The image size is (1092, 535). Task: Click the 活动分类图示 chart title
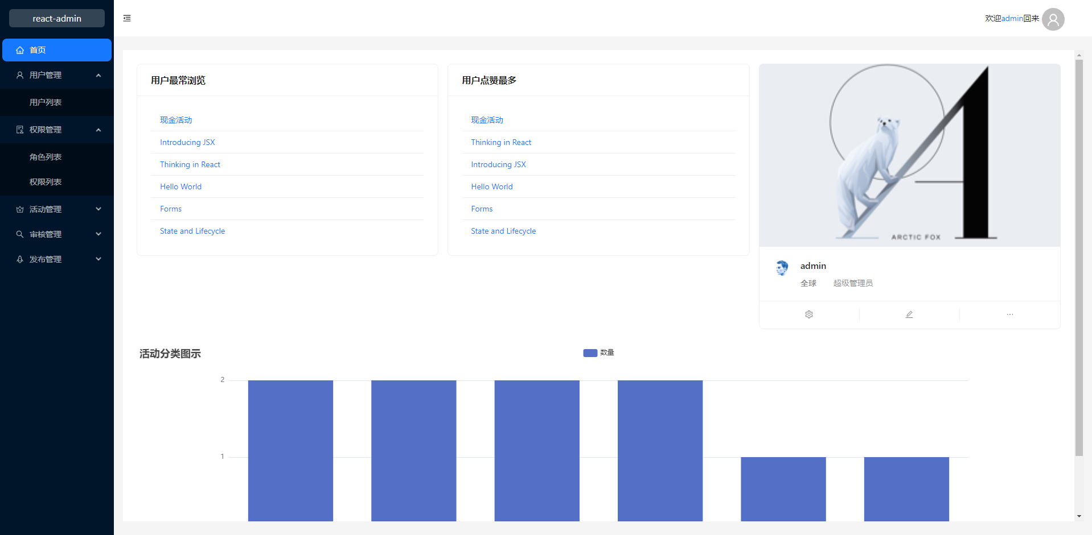[x=170, y=354]
